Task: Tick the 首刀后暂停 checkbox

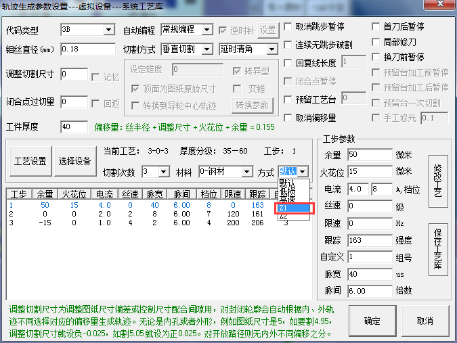Action: (x=376, y=27)
